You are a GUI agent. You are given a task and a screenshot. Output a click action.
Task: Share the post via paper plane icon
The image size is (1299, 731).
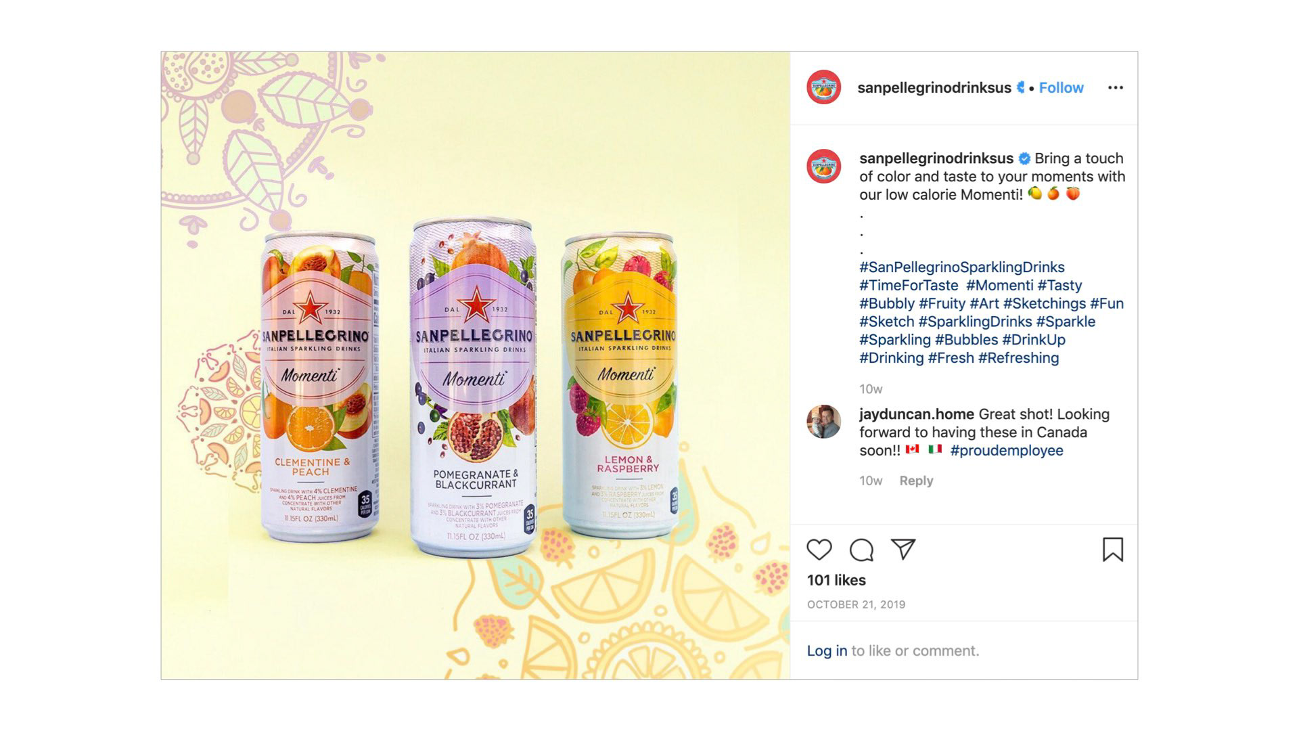[903, 549]
